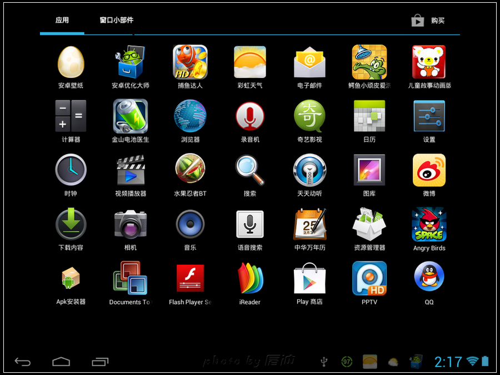Open the 时钟 clock app
The height and width of the screenshot is (375, 500).
point(71,170)
